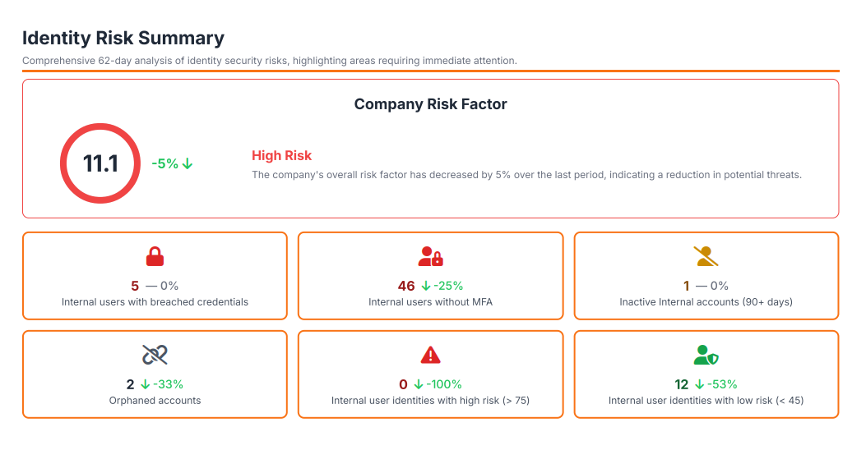Click the crossed-out inactive user icon
This screenshot has height=450, width=866.
click(x=706, y=256)
